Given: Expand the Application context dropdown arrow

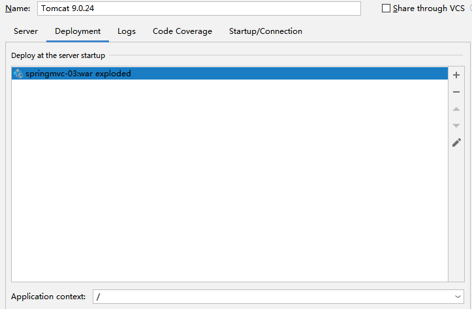Looking at the screenshot, I should click(x=458, y=297).
